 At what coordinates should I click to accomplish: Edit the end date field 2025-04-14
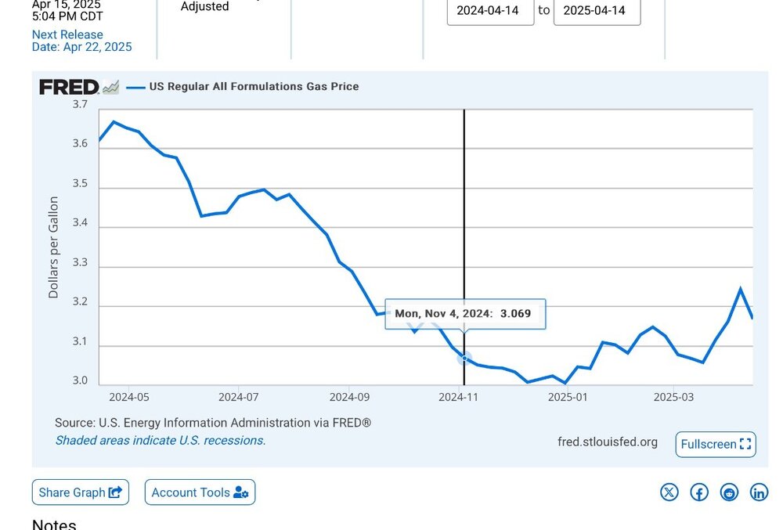pos(597,11)
